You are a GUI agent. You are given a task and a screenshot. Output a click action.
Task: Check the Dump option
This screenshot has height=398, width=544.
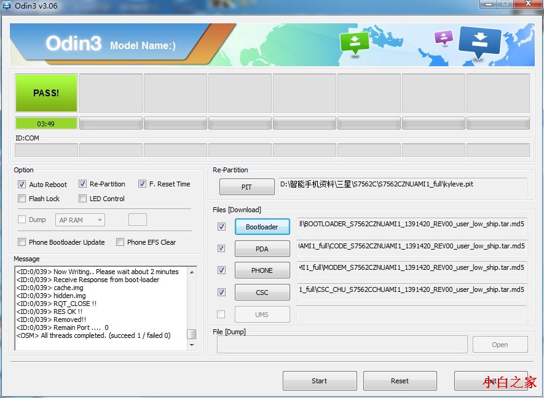[22, 220]
